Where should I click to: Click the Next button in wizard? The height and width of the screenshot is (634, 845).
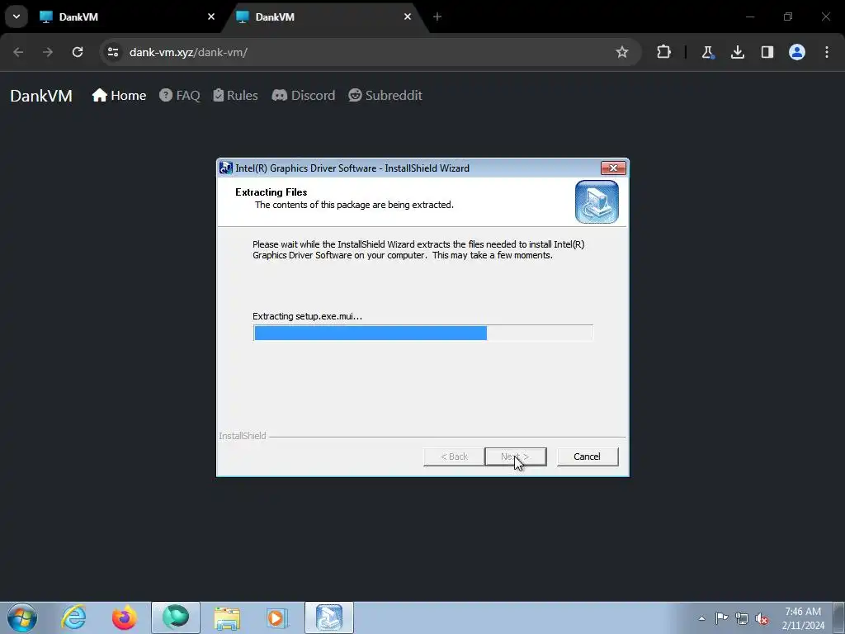pyautogui.click(x=516, y=457)
